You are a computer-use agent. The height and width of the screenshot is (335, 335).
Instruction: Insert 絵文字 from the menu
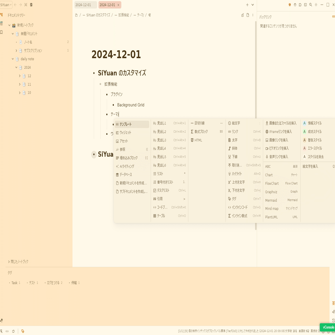[x=244, y=123]
